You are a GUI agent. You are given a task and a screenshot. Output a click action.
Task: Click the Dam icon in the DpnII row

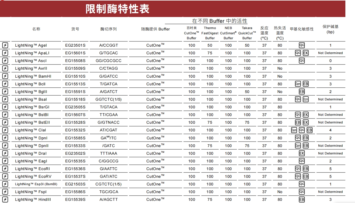(x=298, y=146)
